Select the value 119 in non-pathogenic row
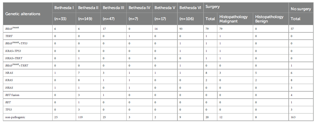The height and width of the screenshot is (124, 316). [81, 117]
